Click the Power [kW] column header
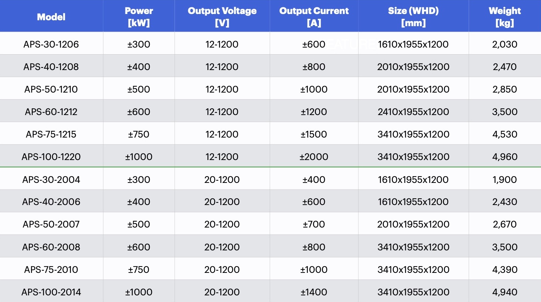The width and height of the screenshot is (541, 302). 139,17
